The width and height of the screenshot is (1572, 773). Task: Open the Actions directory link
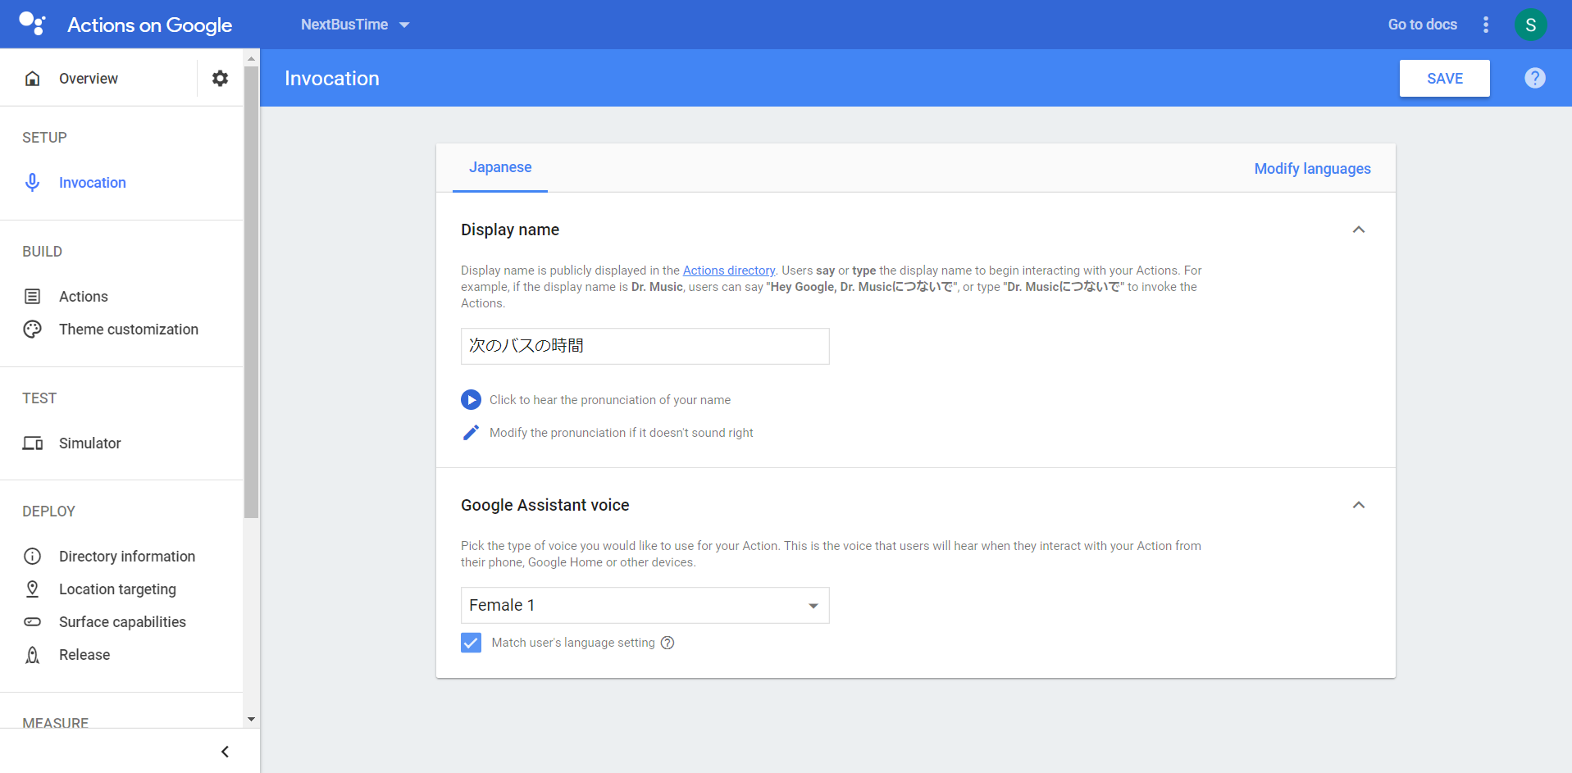(x=729, y=271)
